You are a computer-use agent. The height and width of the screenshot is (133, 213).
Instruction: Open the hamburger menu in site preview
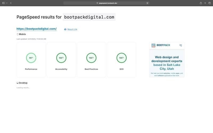click(181, 45)
